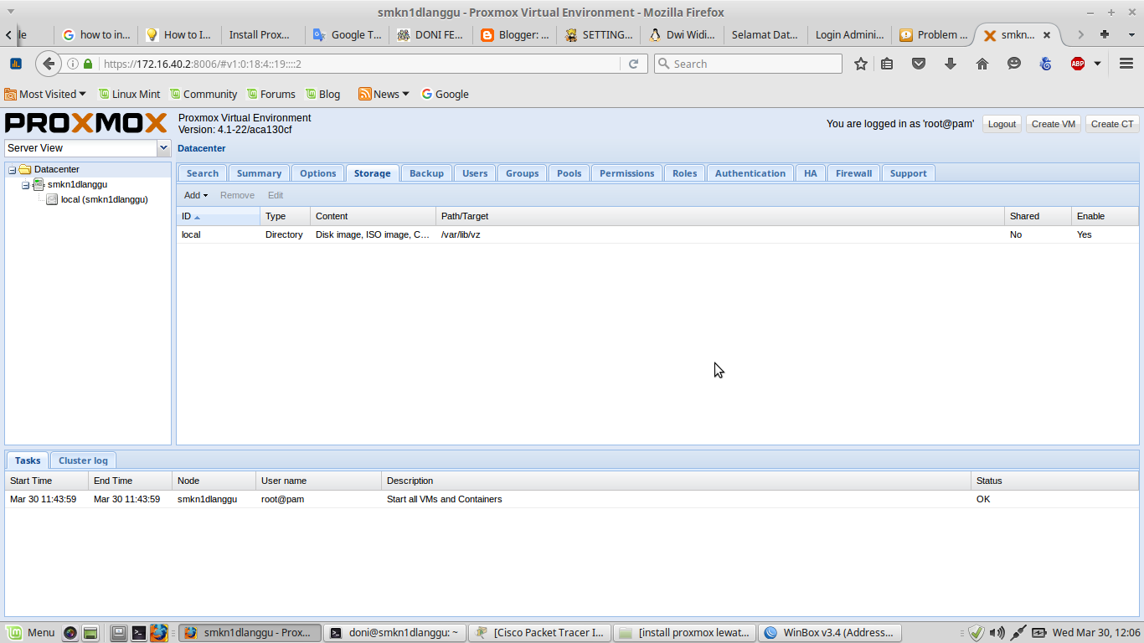The height and width of the screenshot is (643, 1144).
Task: Open the Firewall tab
Action: (853, 173)
